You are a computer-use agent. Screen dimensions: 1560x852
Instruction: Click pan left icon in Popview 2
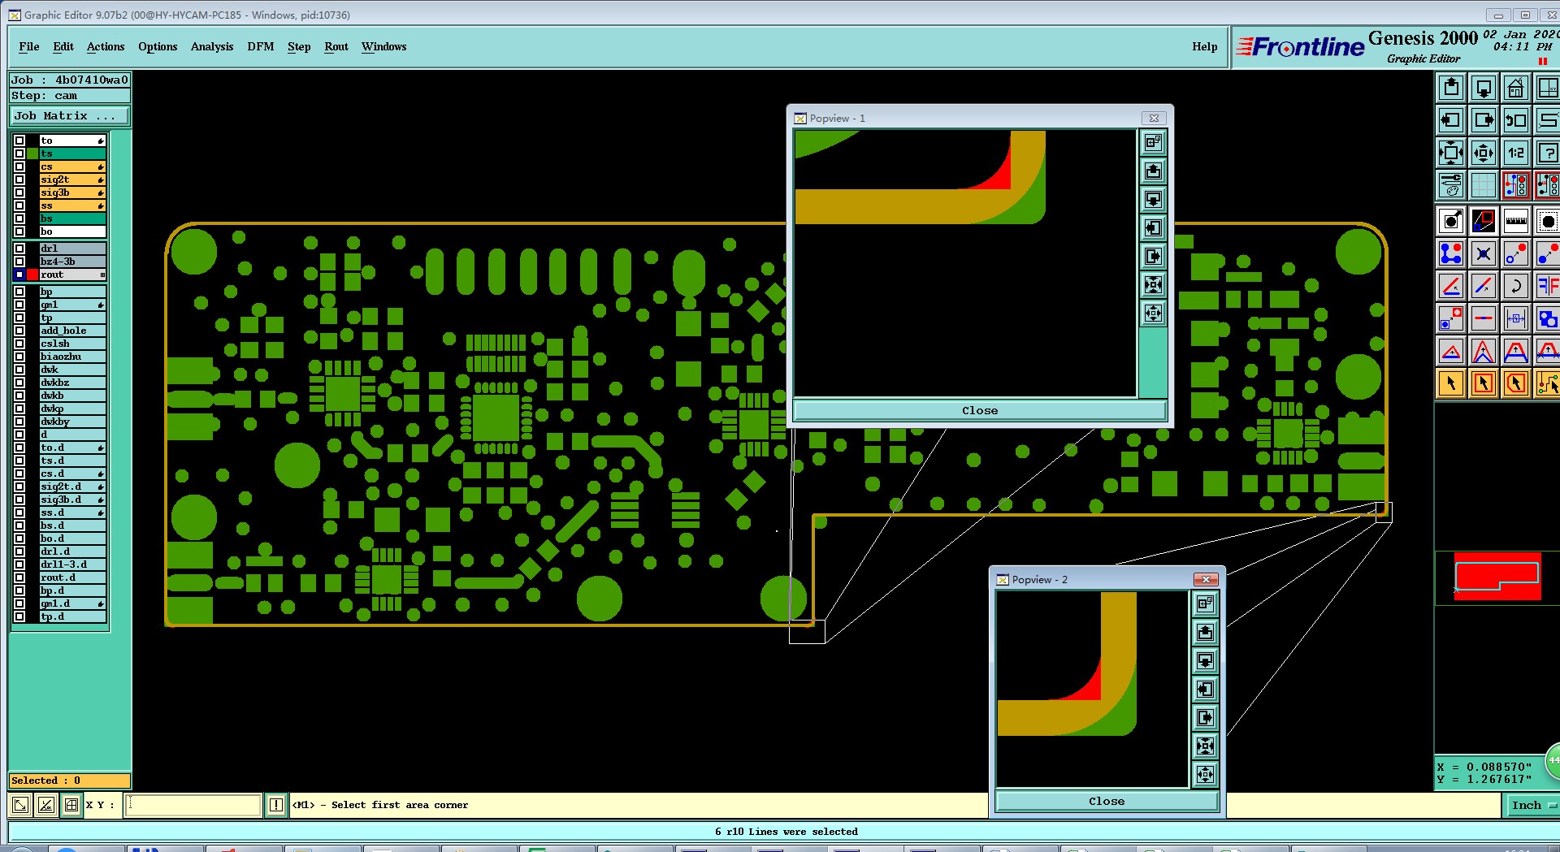tap(1205, 690)
